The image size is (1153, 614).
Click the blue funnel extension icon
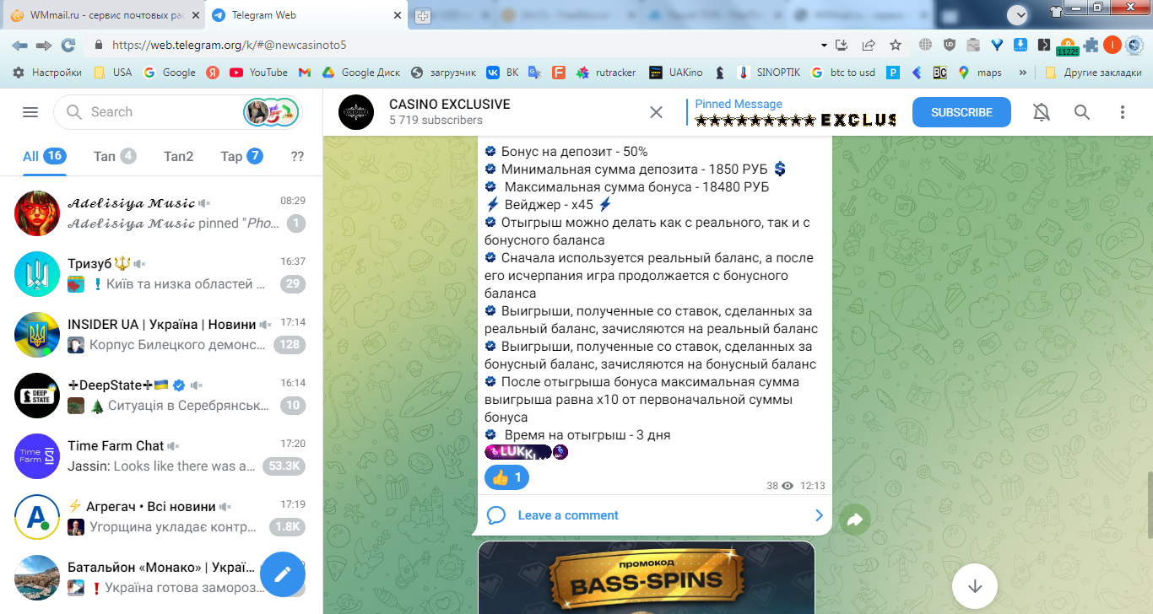point(997,45)
